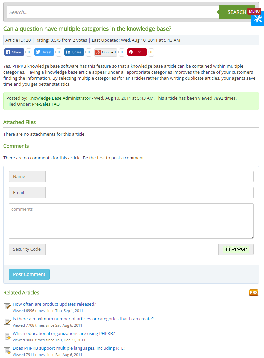Click inside the comments text area
264x358 pixels.
click(131, 221)
